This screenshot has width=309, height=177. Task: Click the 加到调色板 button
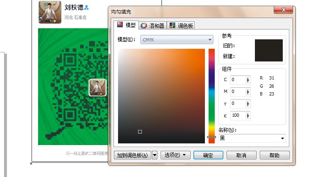pyautogui.click(x=132, y=155)
